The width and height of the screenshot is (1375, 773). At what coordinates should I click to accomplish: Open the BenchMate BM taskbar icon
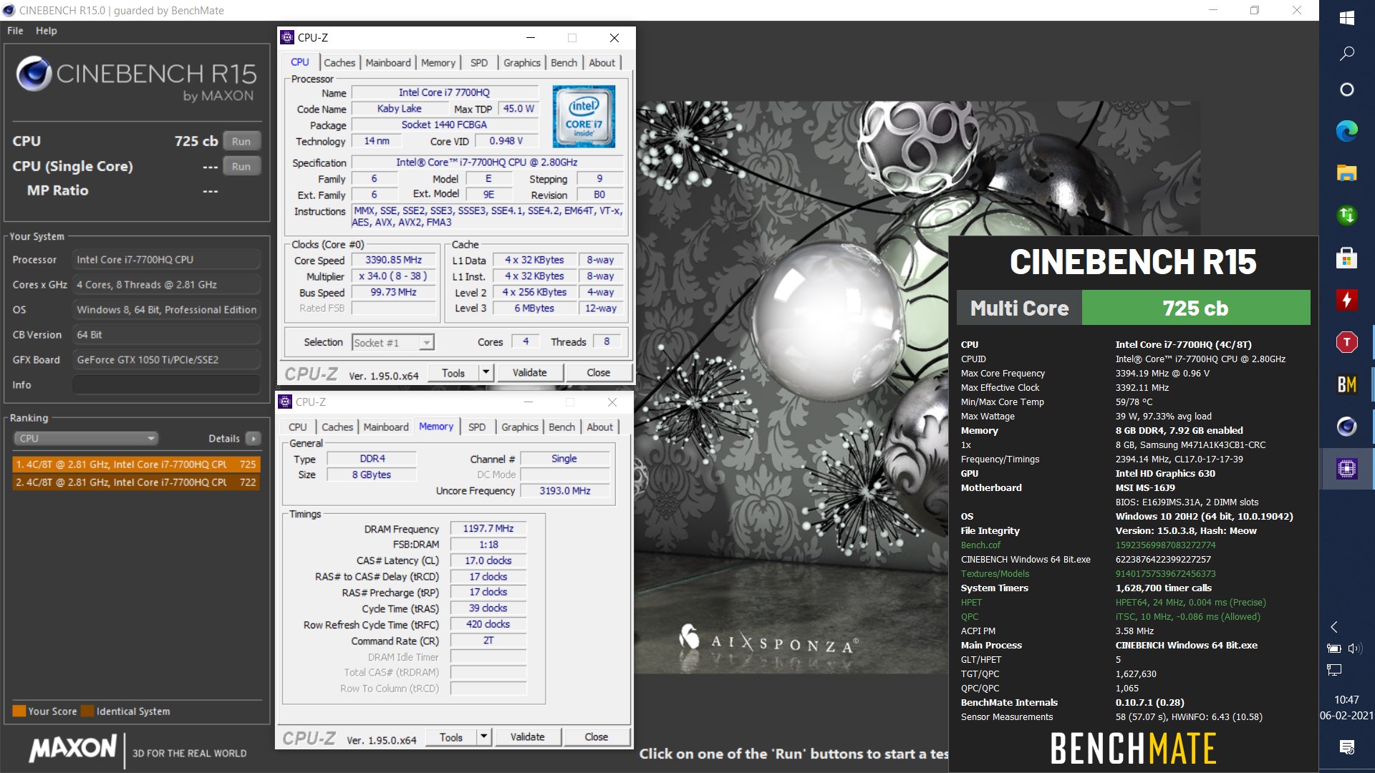pyautogui.click(x=1346, y=384)
